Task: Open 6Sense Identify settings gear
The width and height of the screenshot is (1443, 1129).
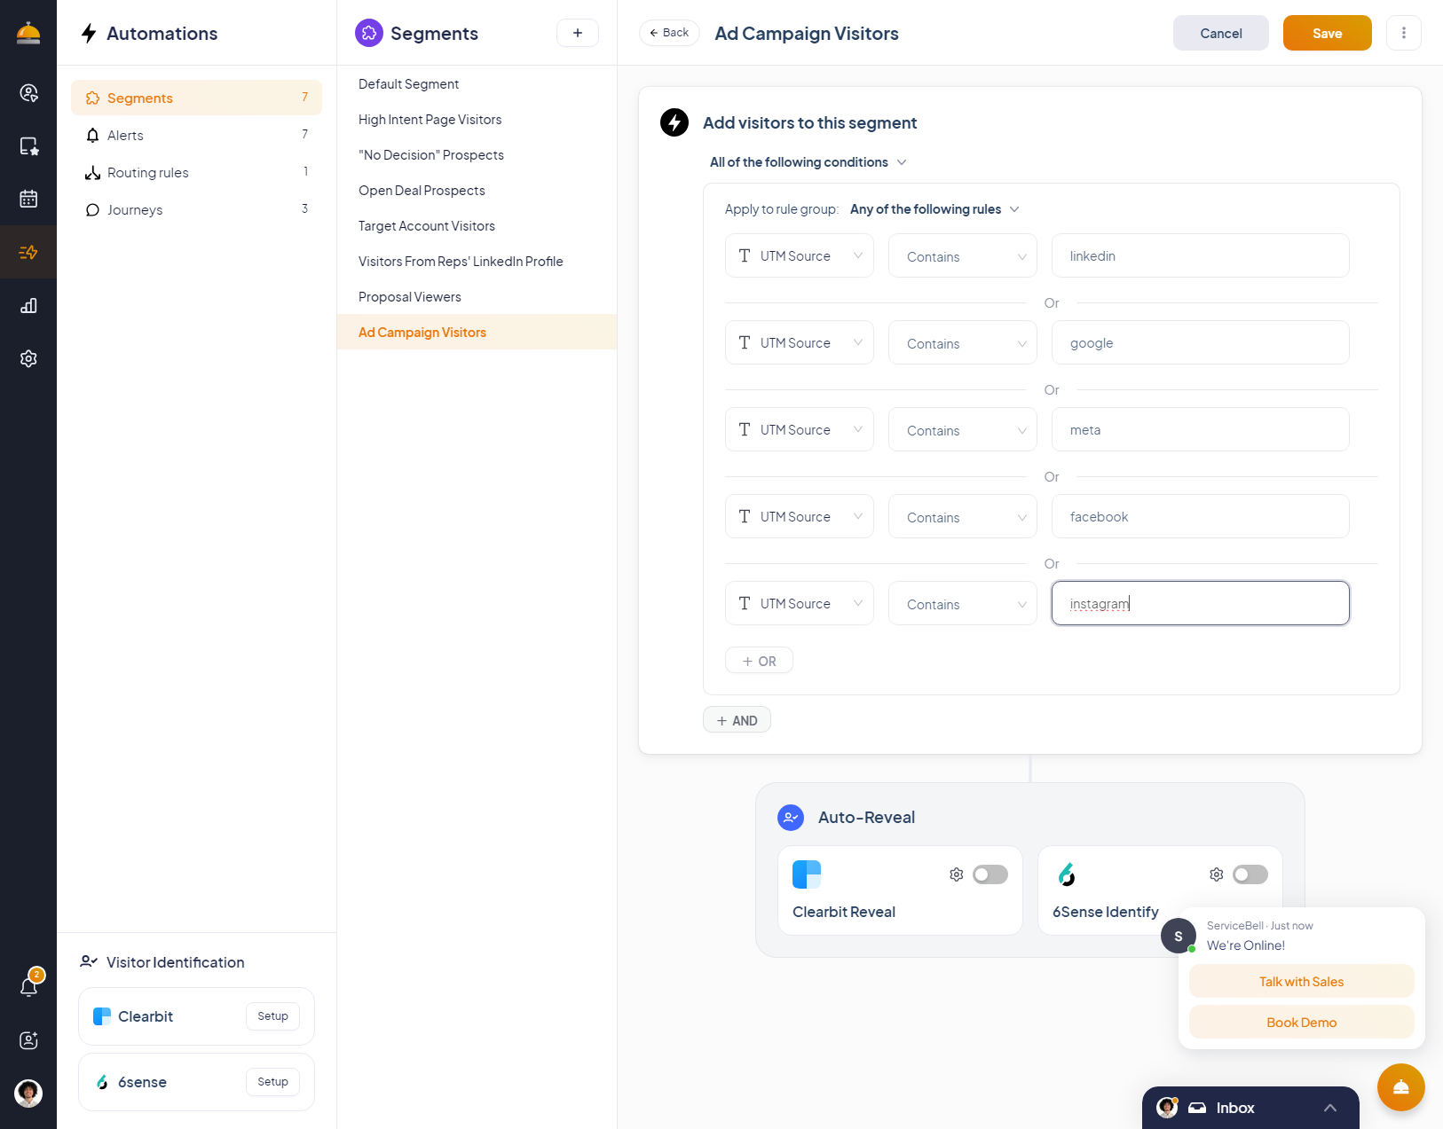Action: click(x=1216, y=874)
